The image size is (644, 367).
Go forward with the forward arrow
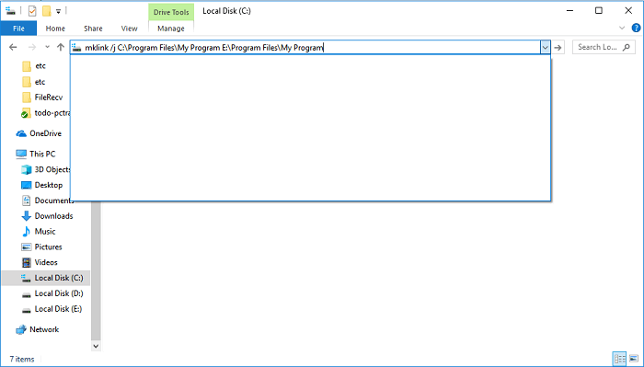click(31, 47)
